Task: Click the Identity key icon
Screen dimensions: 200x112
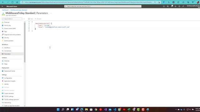Action: (3, 84)
